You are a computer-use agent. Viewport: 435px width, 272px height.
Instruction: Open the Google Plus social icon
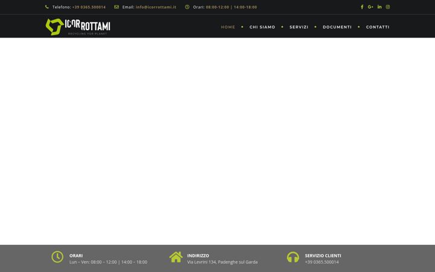370,7
